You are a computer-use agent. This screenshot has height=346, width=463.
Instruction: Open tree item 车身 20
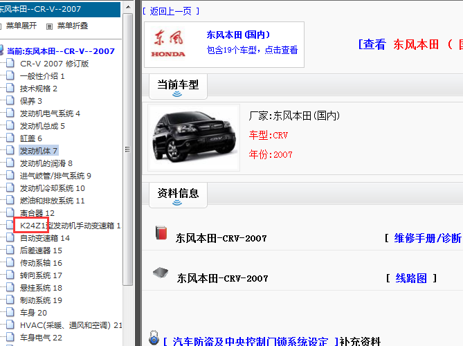(33, 313)
